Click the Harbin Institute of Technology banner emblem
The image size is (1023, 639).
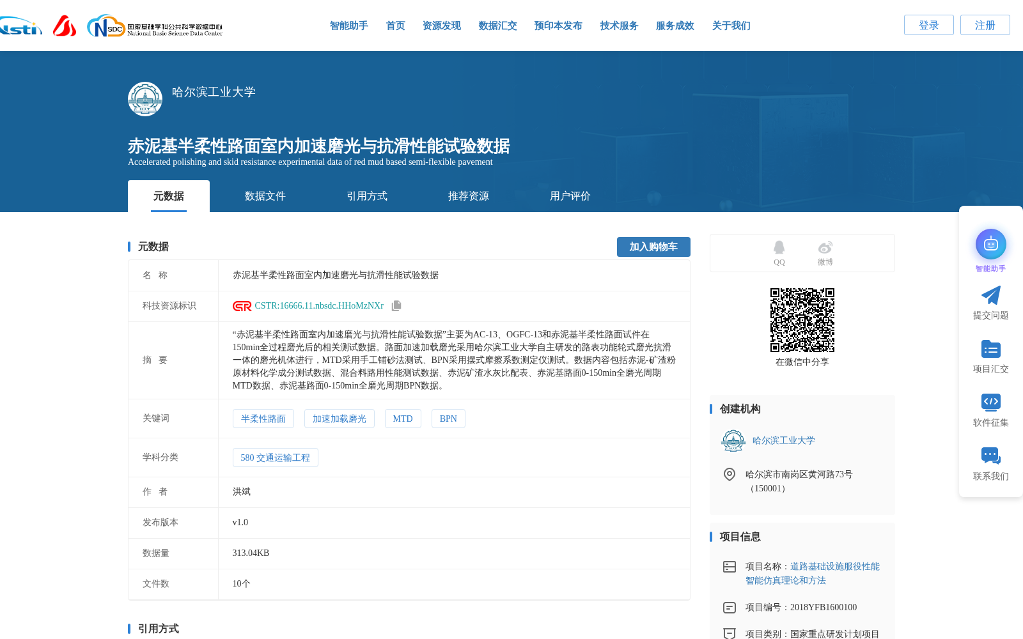(145, 99)
